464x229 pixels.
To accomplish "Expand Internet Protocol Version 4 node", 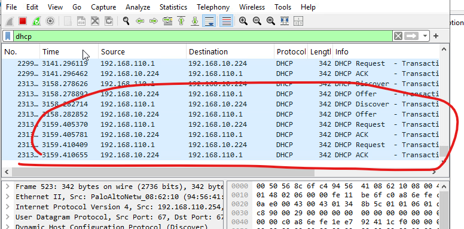I will (x=8, y=207).
